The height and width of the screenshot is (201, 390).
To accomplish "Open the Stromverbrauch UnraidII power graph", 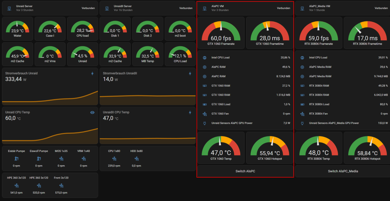I will pos(148,86).
